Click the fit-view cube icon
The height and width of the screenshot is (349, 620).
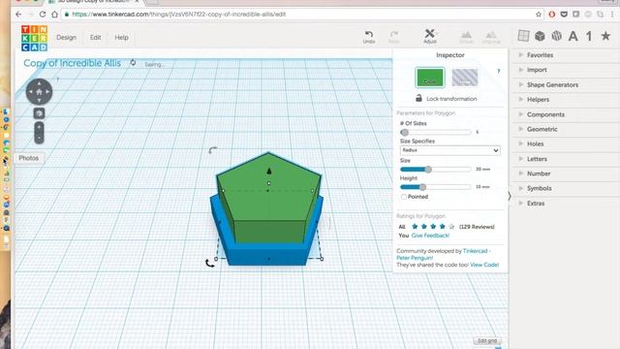39,113
